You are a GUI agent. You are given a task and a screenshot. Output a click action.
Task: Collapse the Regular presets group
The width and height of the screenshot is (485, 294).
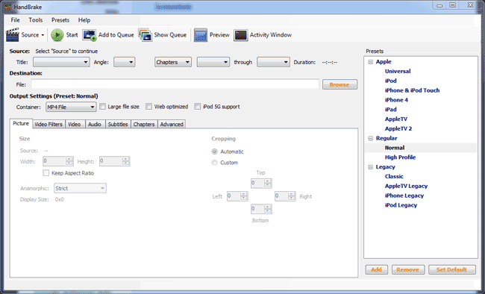371,138
